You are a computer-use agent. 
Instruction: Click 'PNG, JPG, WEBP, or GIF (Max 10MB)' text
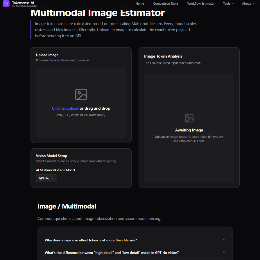tap(81, 115)
